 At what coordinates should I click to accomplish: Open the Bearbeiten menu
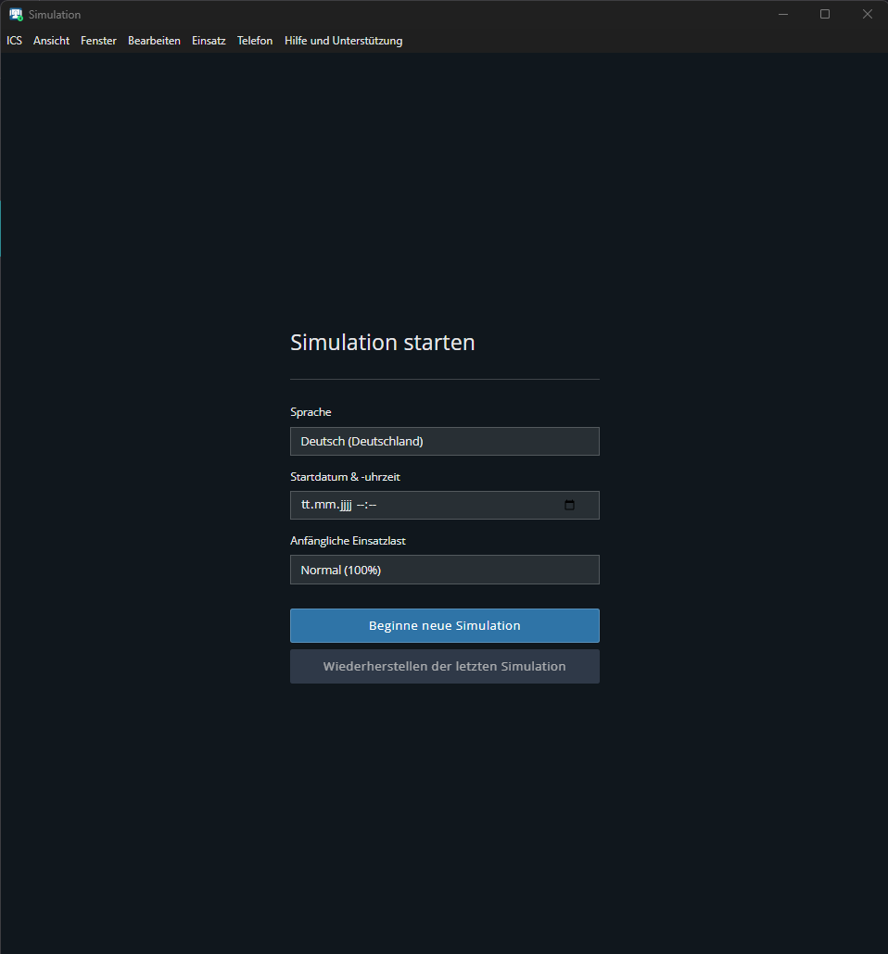coord(154,41)
